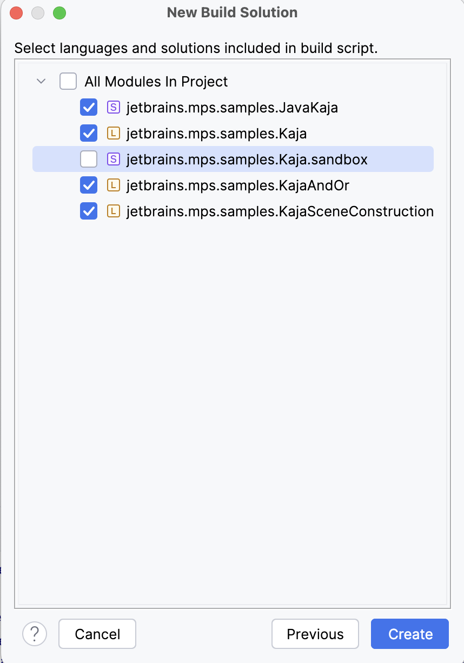Uncheck jetbrains.mps.samples.JavaKaja
Viewport: 464px width, 663px height.
[x=88, y=107]
